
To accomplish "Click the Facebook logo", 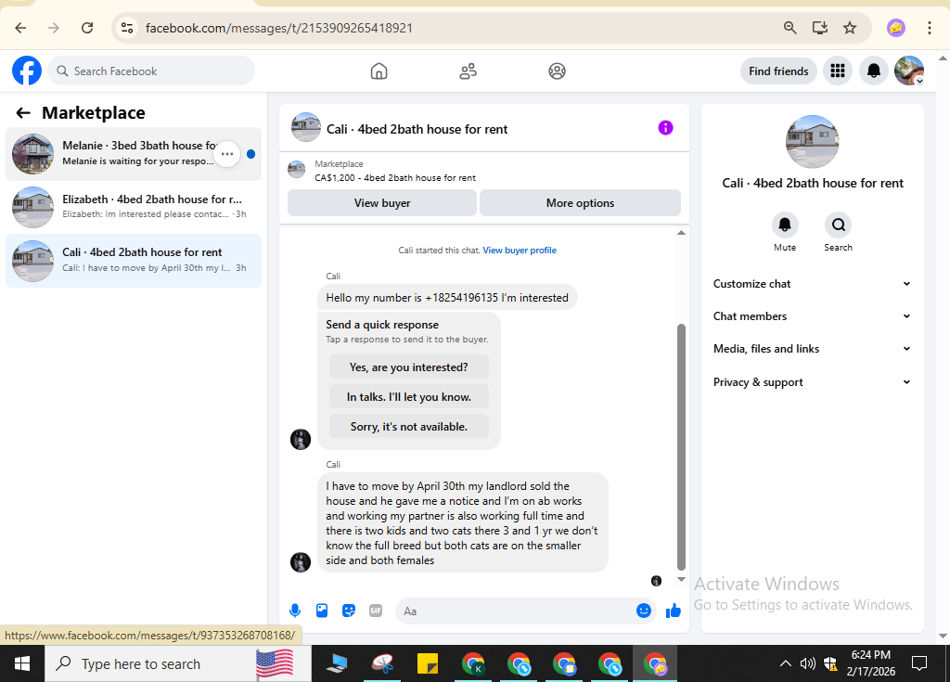I will 27,71.
